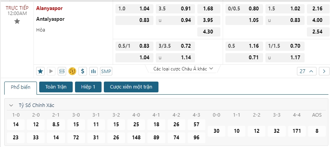Select the Cược xiên một trận tab
The height and width of the screenshot is (147, 330).
tap(131, 87)
